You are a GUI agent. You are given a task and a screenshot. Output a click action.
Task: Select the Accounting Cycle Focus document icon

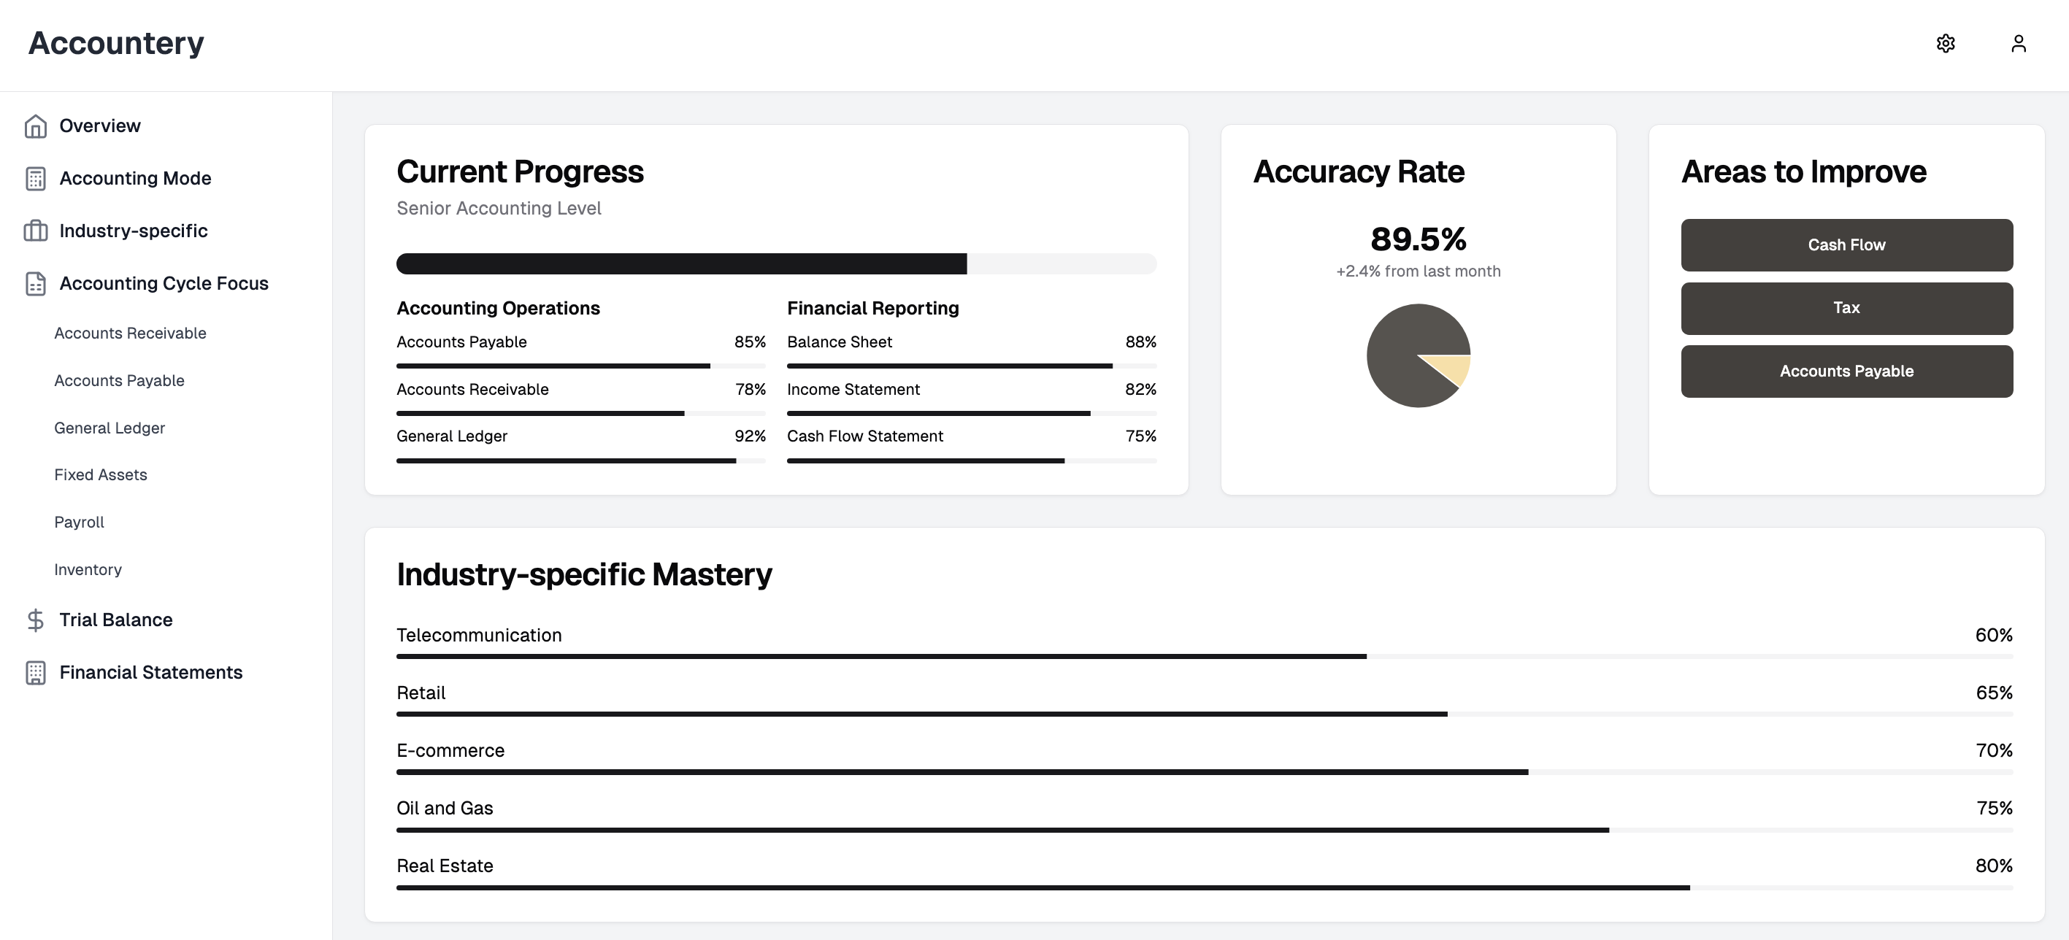pyautogui.click(x=35, y=283)
